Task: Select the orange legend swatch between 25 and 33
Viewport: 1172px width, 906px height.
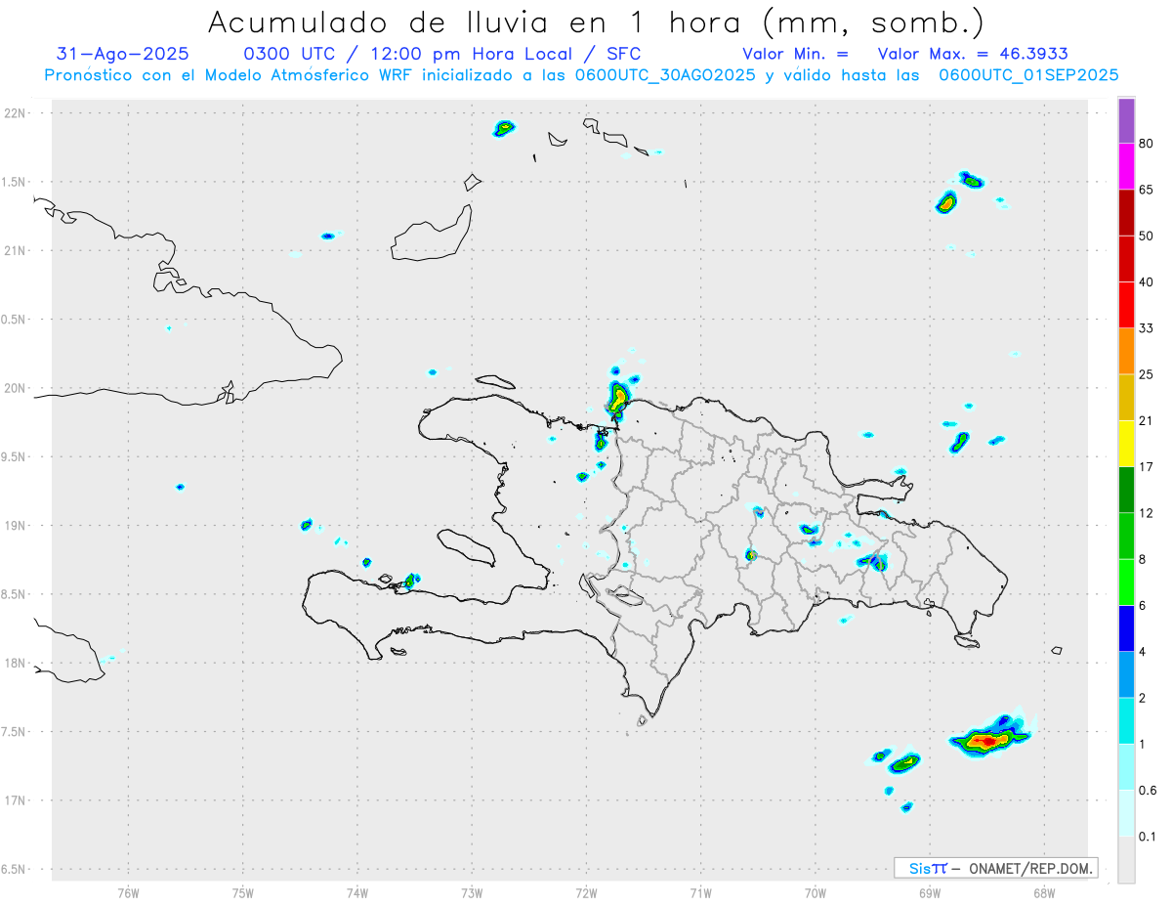Action: coord(1126,351)
